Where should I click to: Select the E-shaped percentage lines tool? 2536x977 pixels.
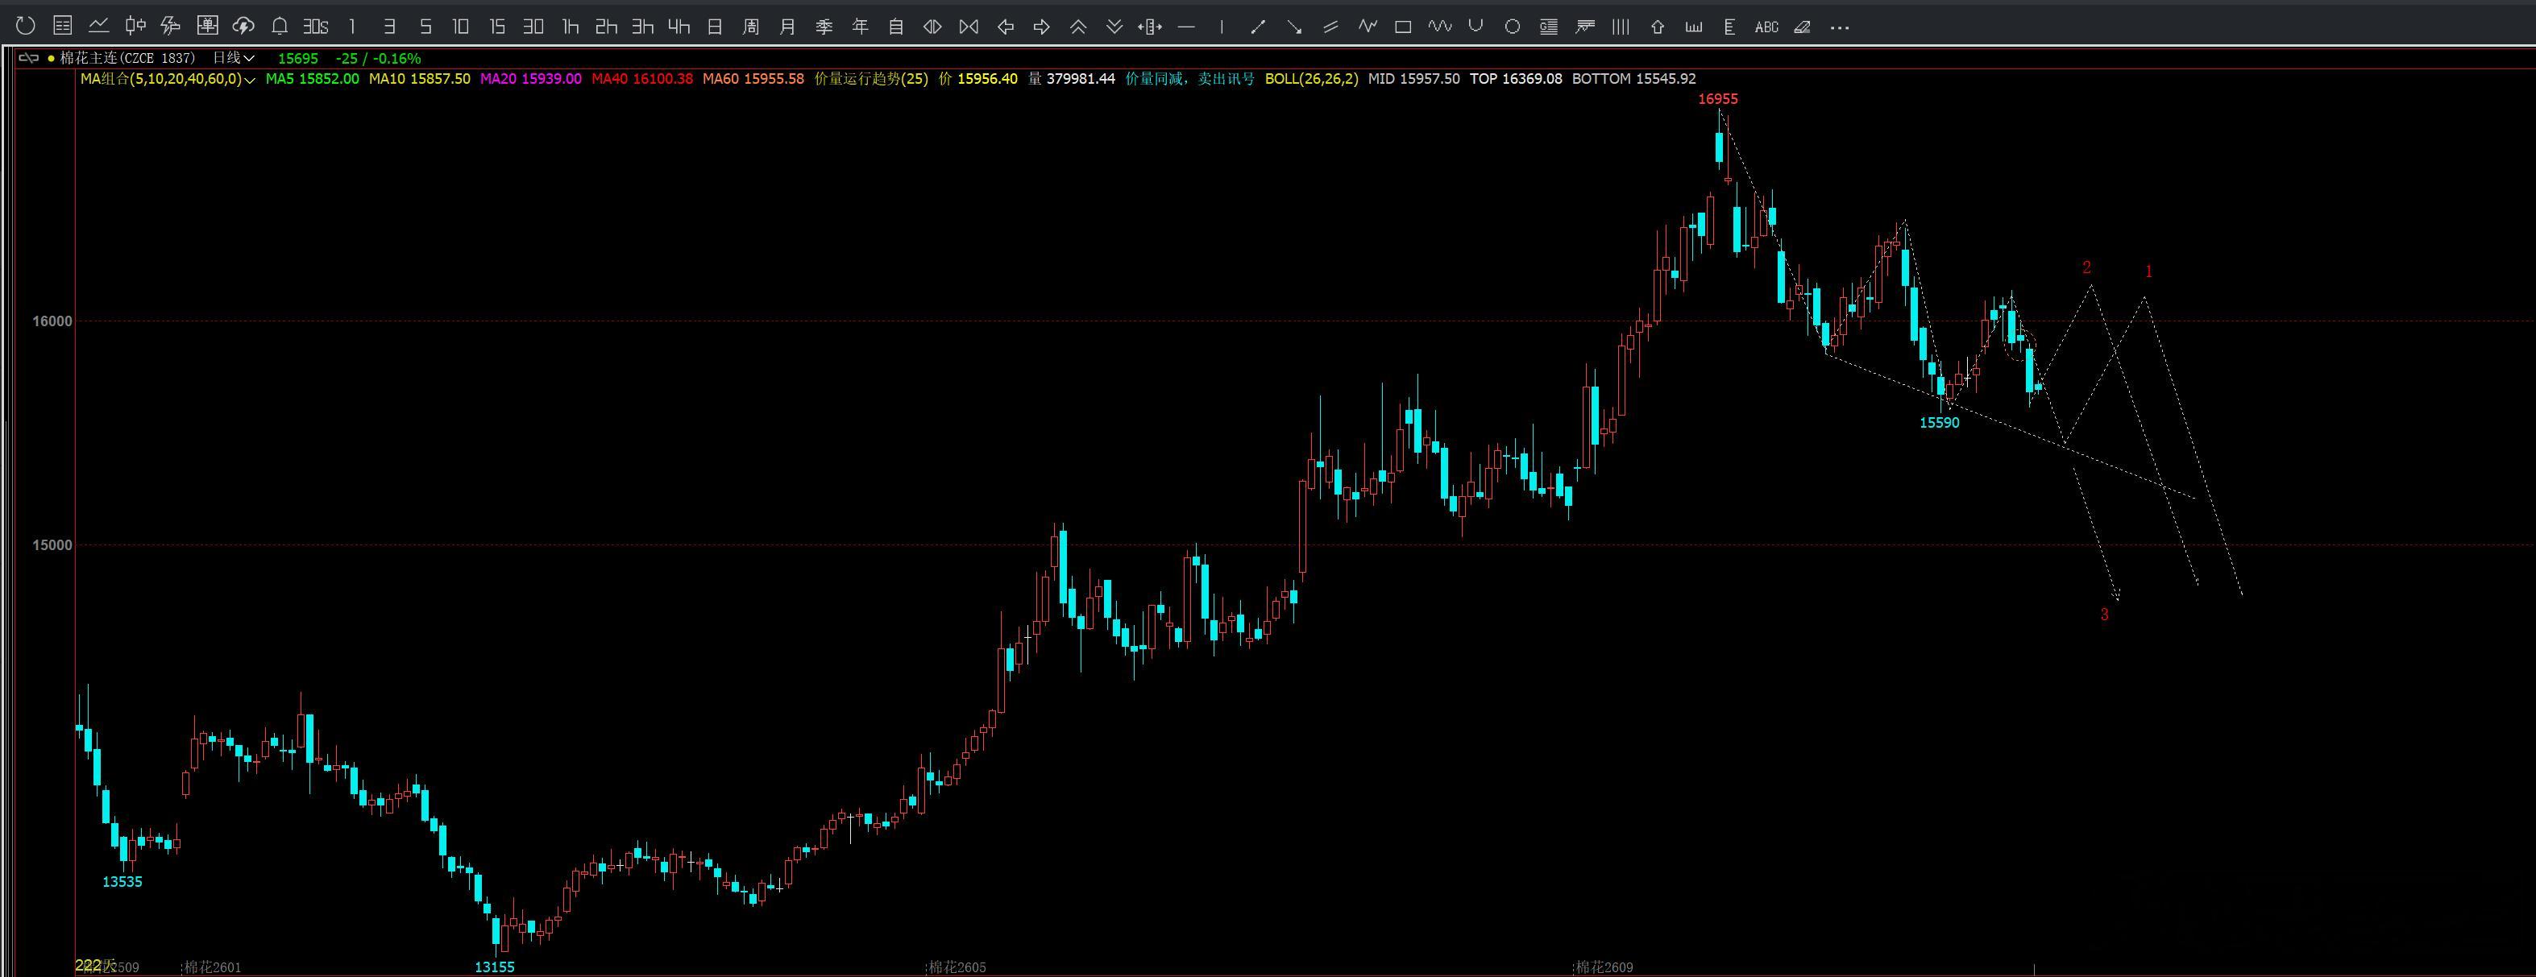[x=1729, y=27]
